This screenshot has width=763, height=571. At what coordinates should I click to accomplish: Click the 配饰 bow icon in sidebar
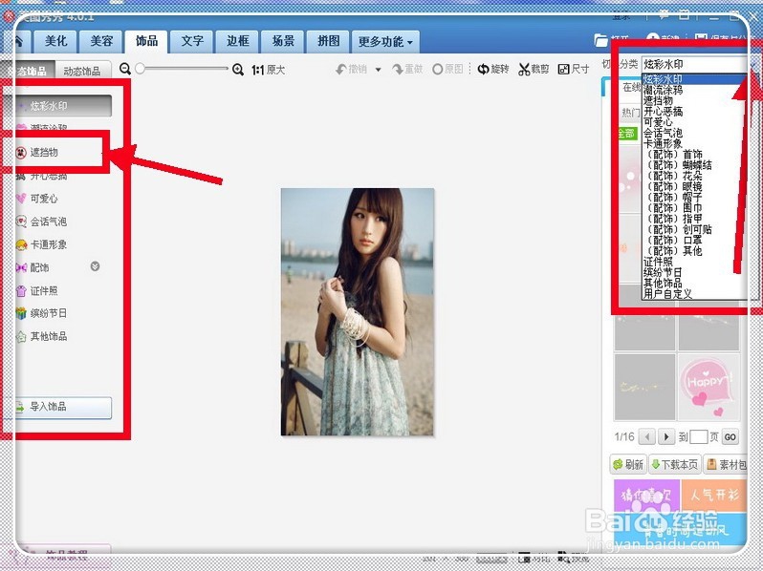21,267
